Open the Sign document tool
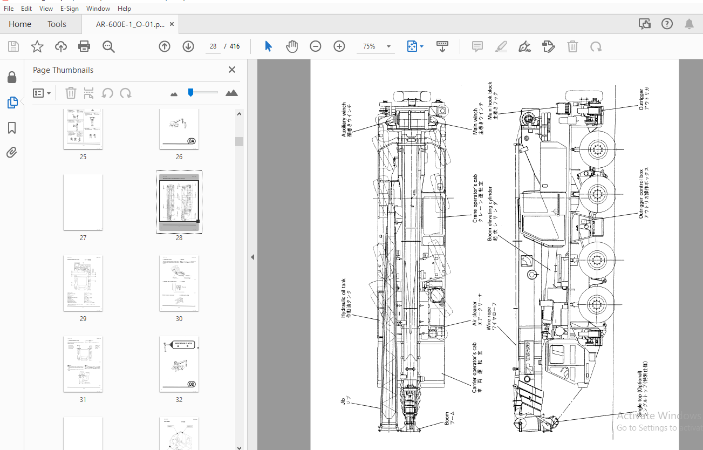This screenshot has height=450, width=703. (x=524, y=46)
